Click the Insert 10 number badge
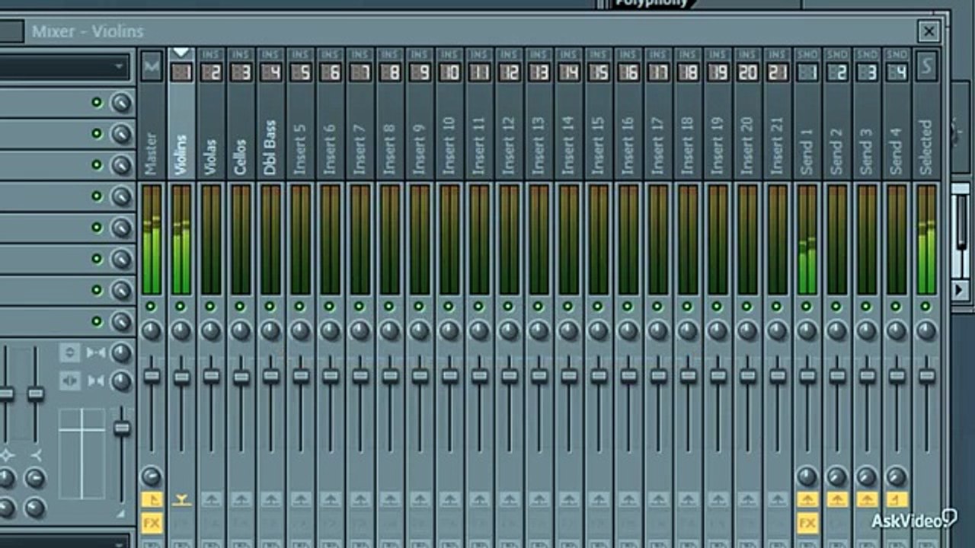The image size is (975, 548). (x=449, y=72)
